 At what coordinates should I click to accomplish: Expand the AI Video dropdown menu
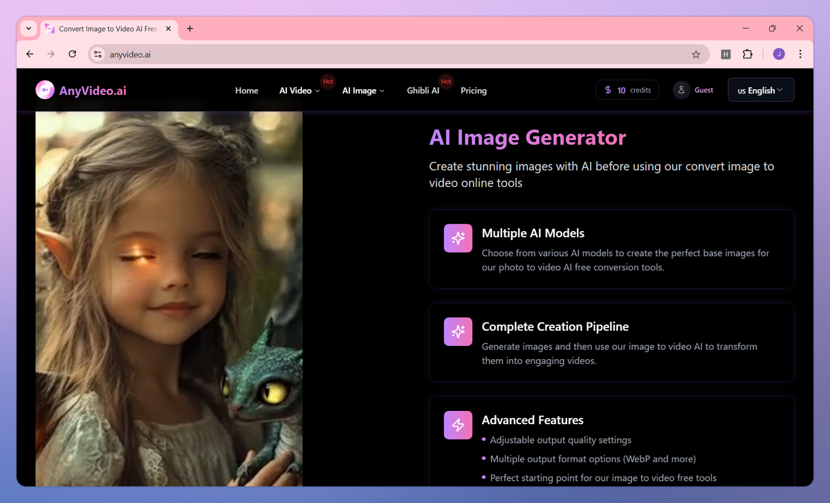[x=299, y=91]
